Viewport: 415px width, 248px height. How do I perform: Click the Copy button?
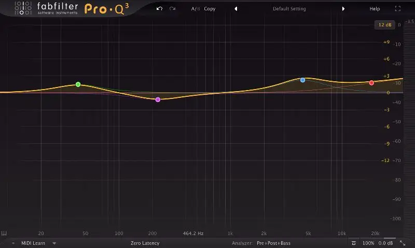coord(210,9)
